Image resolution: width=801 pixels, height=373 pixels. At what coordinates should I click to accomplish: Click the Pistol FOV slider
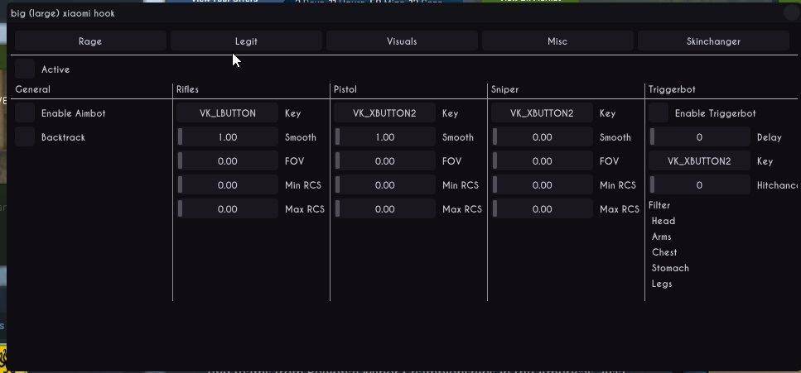click(x=384, y=160)
